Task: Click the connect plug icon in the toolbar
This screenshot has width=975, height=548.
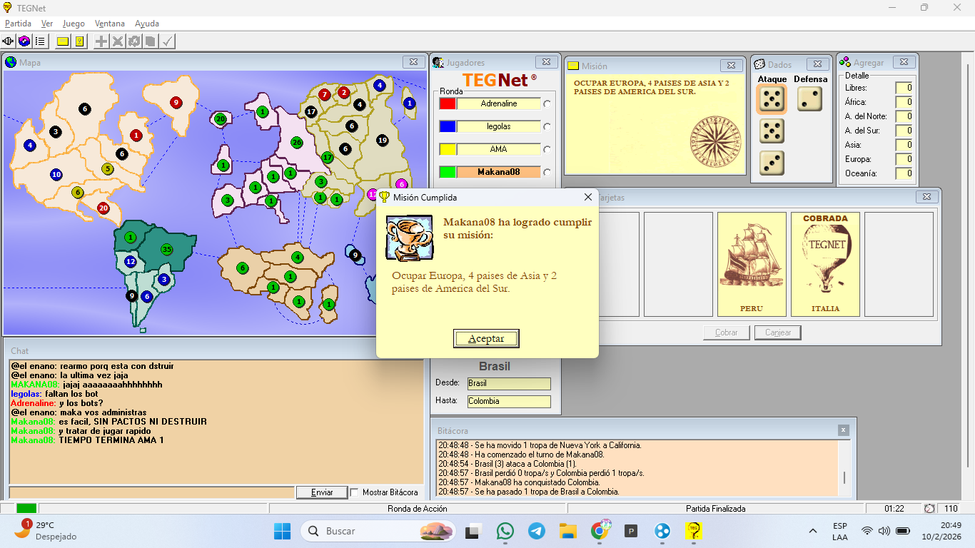Action: tap(9, 41)
